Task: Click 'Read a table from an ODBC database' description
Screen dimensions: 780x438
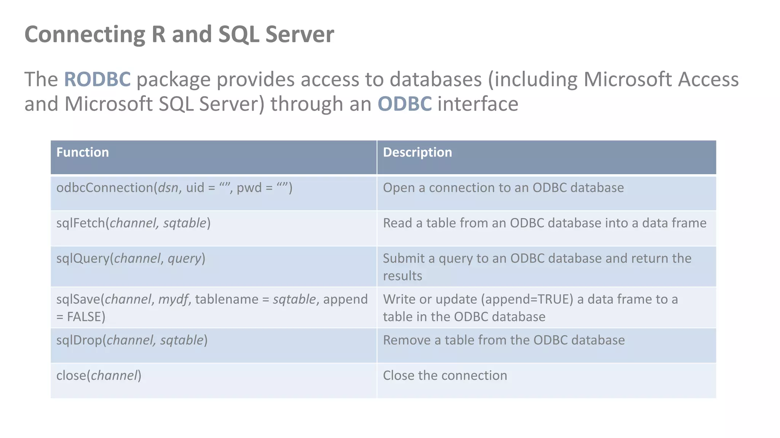Action: tap(544, 223)
